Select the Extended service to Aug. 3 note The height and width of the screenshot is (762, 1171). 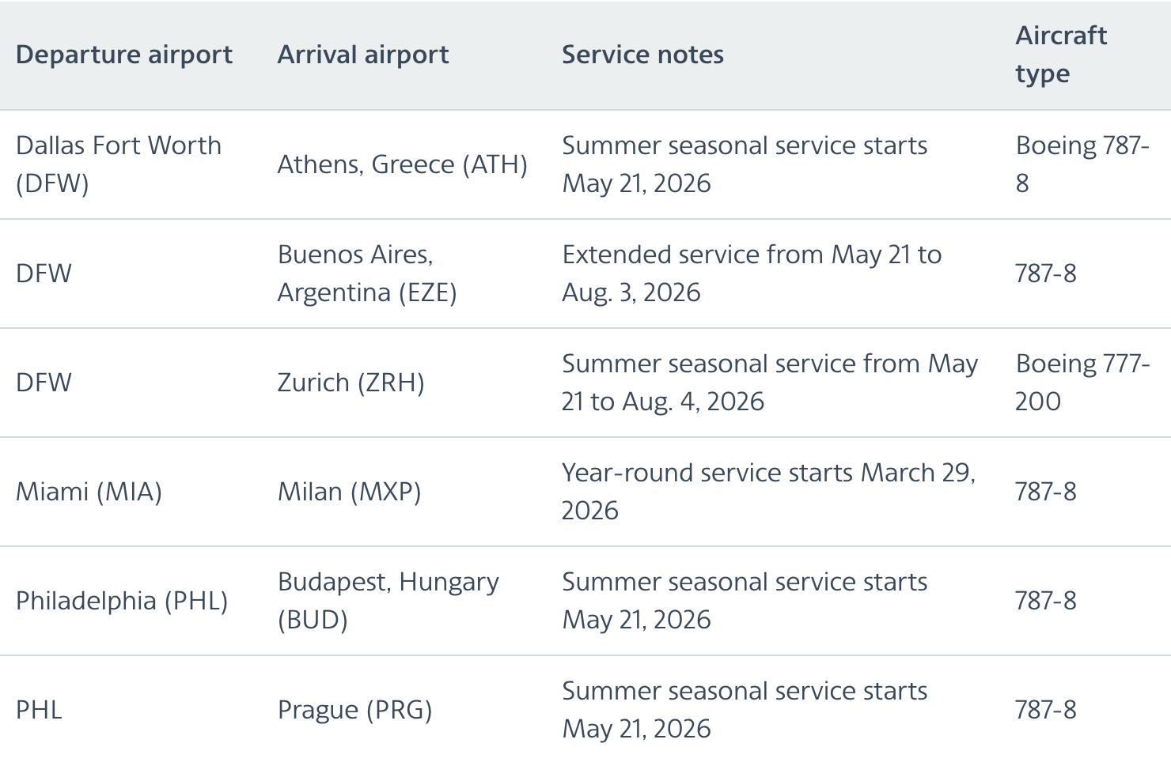(752, 273)
